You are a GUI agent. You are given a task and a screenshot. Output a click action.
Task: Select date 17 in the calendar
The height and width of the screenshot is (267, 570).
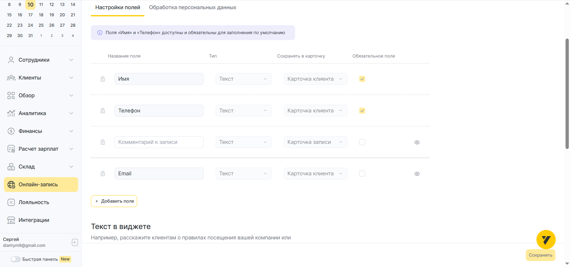(31, 15)
